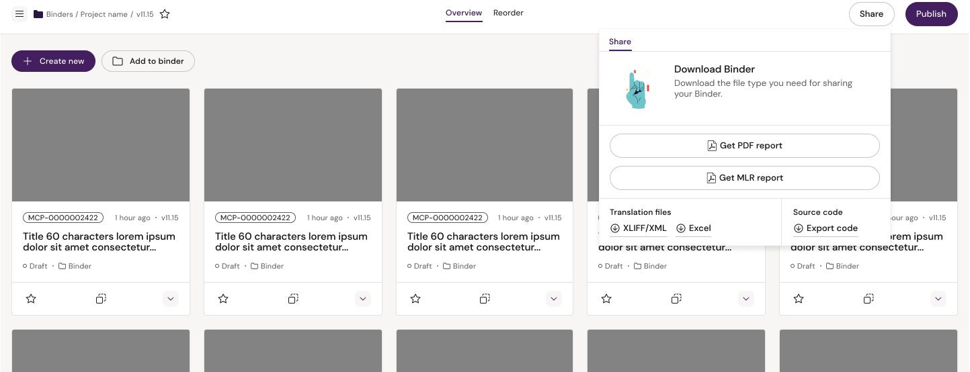Click the copy icon on the second card
Viewport: 970px width, 372px height.
293,299
